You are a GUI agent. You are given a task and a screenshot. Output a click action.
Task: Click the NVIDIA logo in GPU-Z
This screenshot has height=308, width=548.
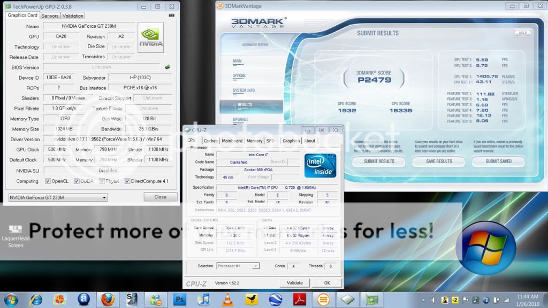(x=150, y=37)
